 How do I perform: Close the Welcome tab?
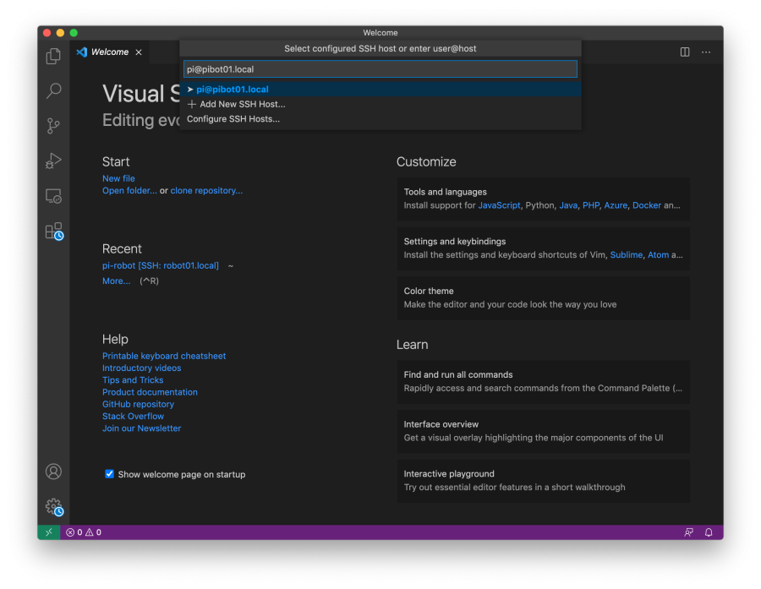point(139,52)
